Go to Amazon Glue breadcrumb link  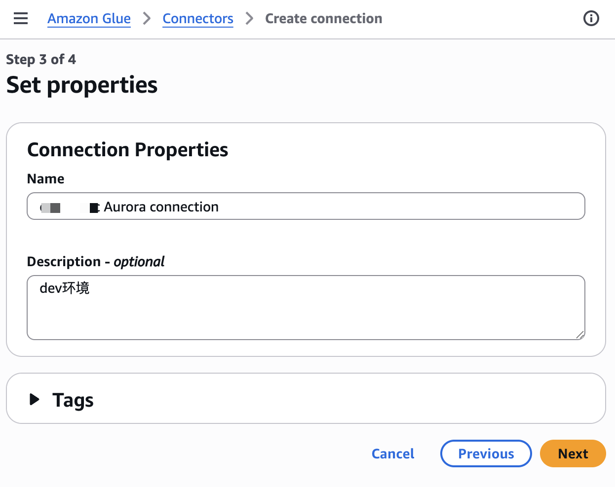pos(89,19)
